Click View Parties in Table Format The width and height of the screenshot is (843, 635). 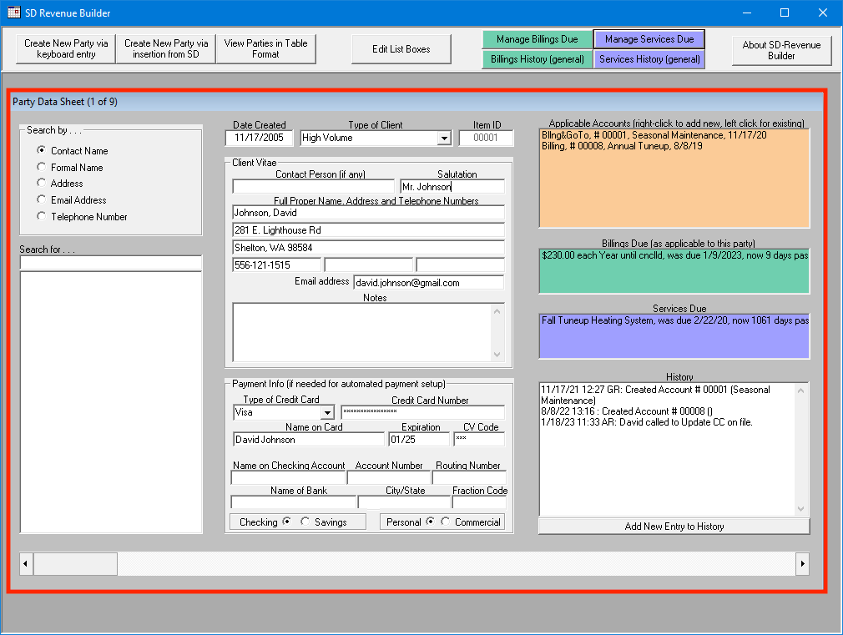pos(266,49)
